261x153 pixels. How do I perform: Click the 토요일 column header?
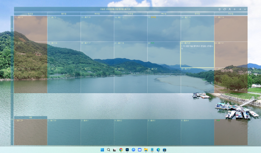(x=231, y=14)
